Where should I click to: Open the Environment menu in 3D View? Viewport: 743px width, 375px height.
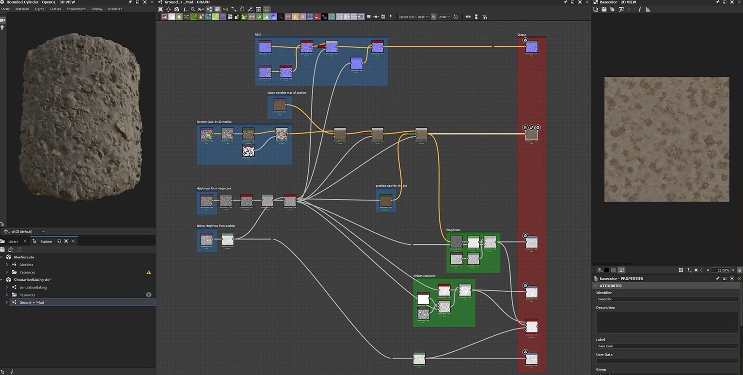(76, 9)
